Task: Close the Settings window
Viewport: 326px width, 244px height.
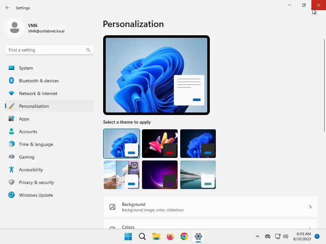Action: (x=318, y=5)
